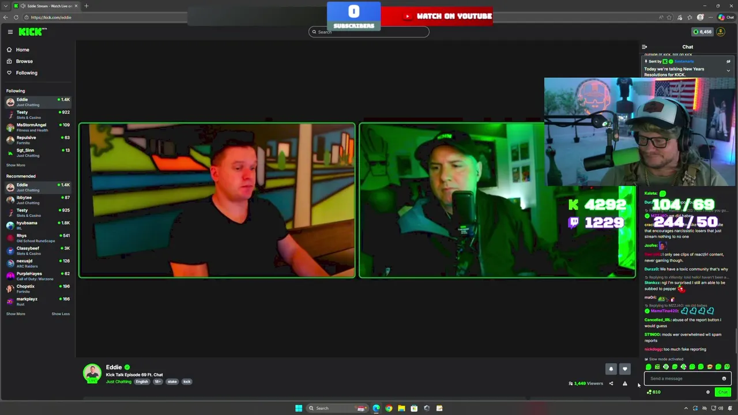
Task: Open a new browser tab
Action: click(86, 6)
